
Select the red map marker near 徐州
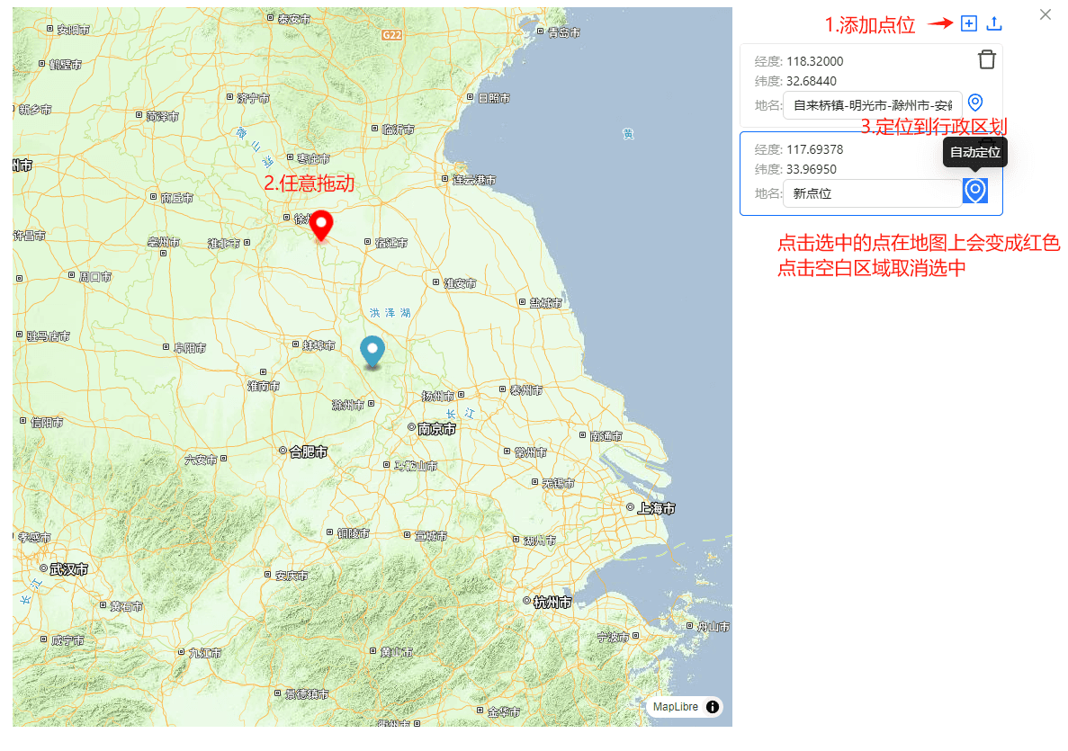(321, 225)
